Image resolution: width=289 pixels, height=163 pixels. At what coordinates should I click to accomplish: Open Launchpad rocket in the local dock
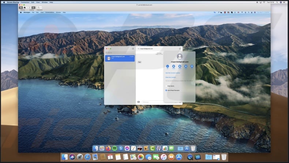pos(80,157)
